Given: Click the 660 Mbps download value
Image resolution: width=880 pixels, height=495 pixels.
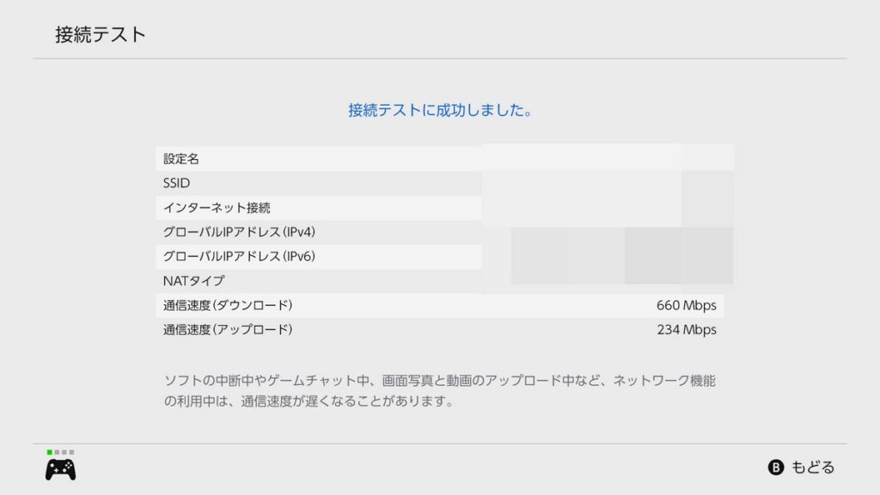Looking at the screenshot, I should 686,305.
